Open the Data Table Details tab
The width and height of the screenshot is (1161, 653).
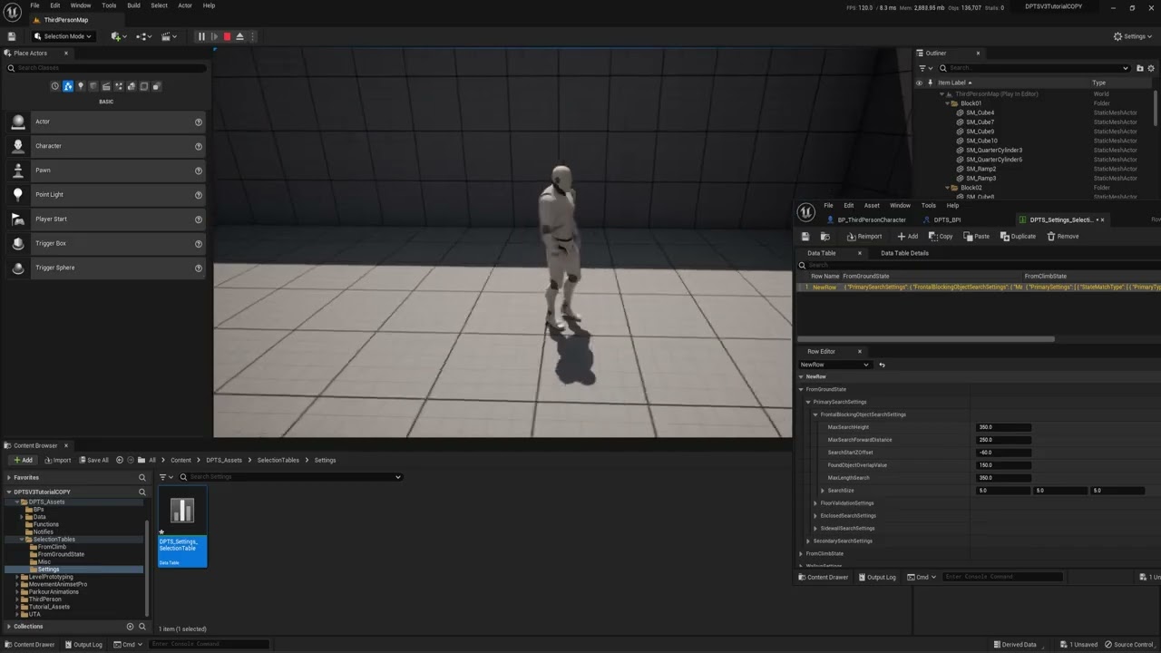tap(904, 253)
